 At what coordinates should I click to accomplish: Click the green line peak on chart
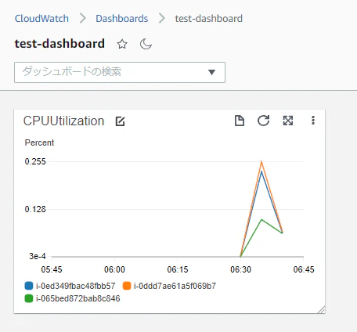click(261, 220)
